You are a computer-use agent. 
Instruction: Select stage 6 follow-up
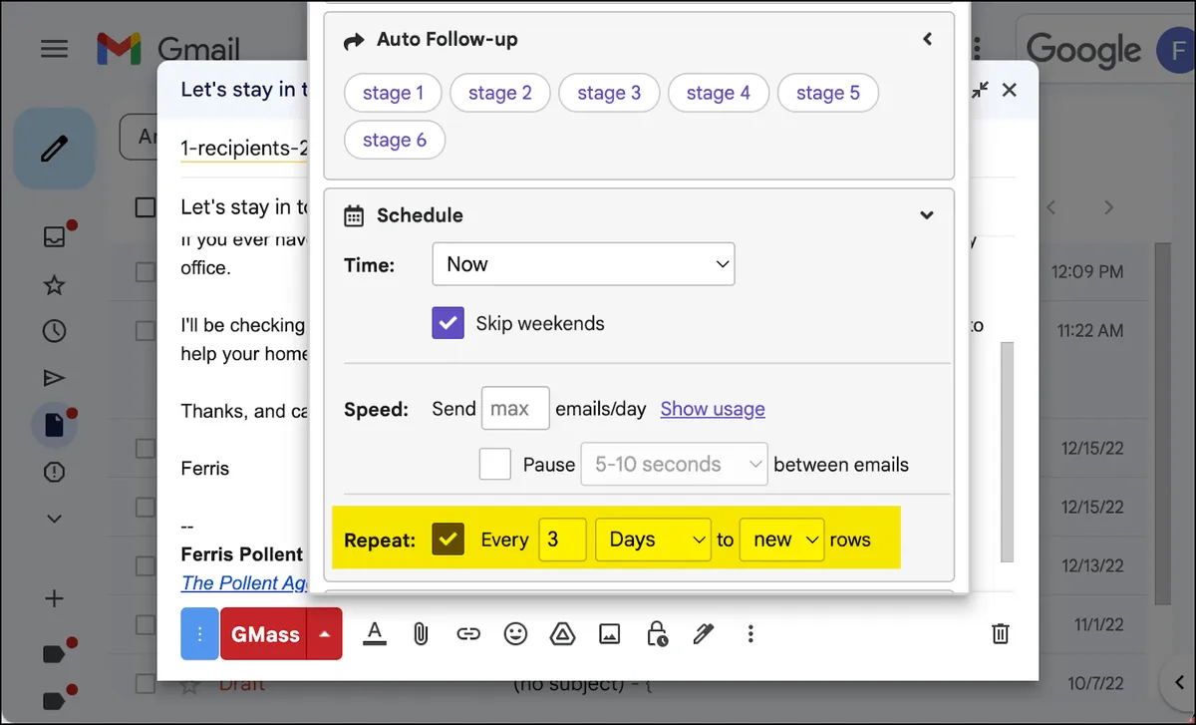pos(395,141)
